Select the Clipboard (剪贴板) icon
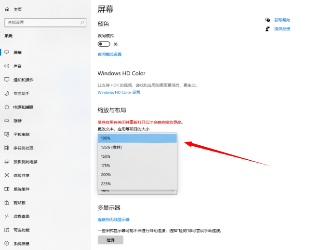335x250 pixels. [7, 203]
